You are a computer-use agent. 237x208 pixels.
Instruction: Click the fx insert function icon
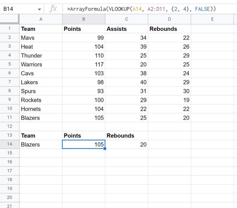(x=53, y=9)
